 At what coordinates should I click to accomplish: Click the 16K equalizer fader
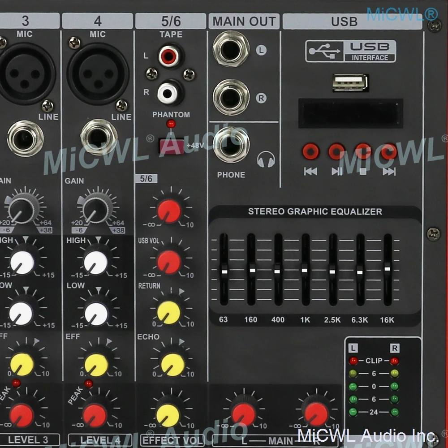387,268
